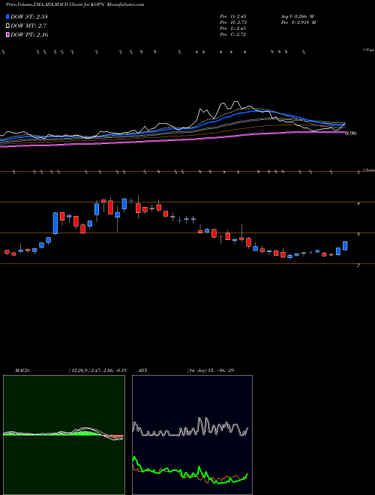Click the green MACD histogram chart panel
Image resolution: width=375 pixels, height=495 pixels.
click(x=64, y=435)
